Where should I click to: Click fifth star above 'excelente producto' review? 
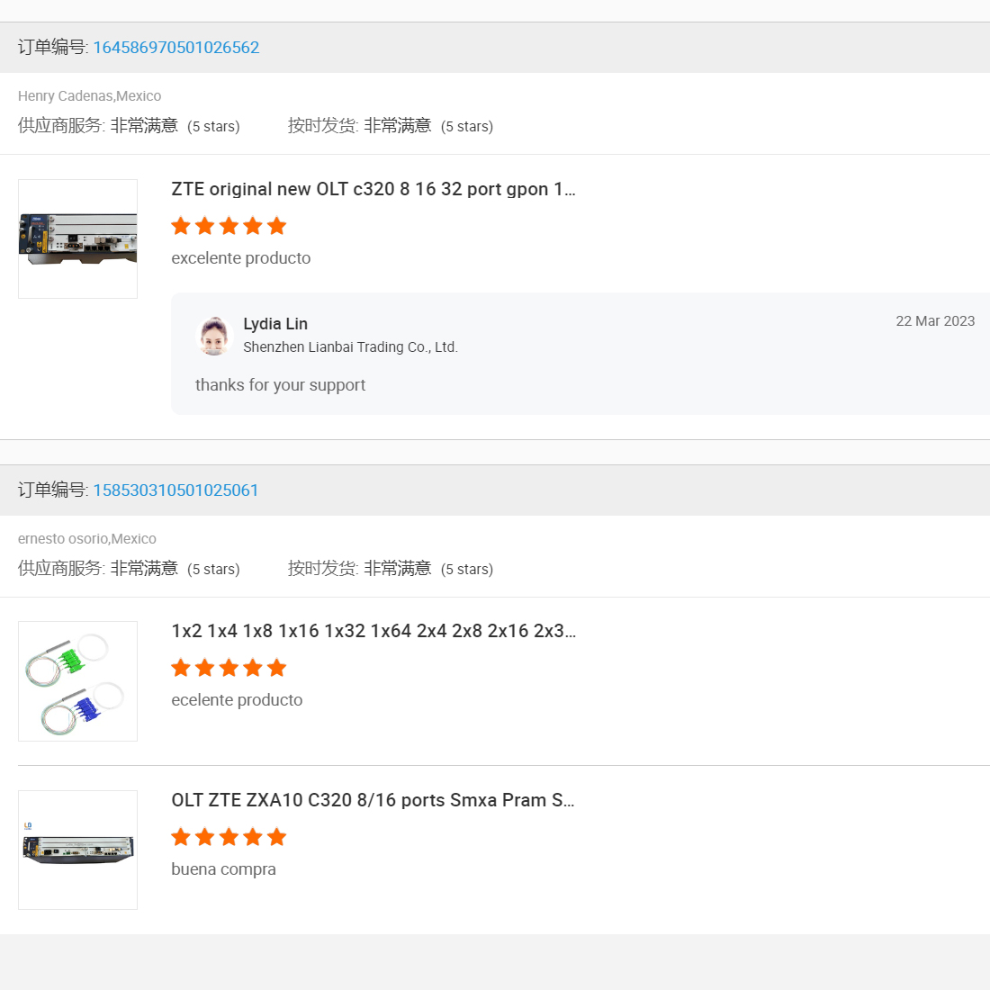point(277,226)
